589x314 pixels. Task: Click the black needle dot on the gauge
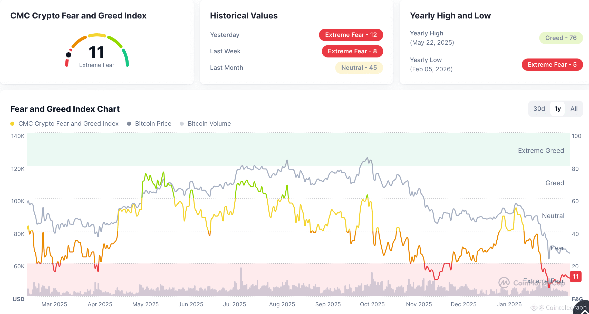(x=68, y=55)
